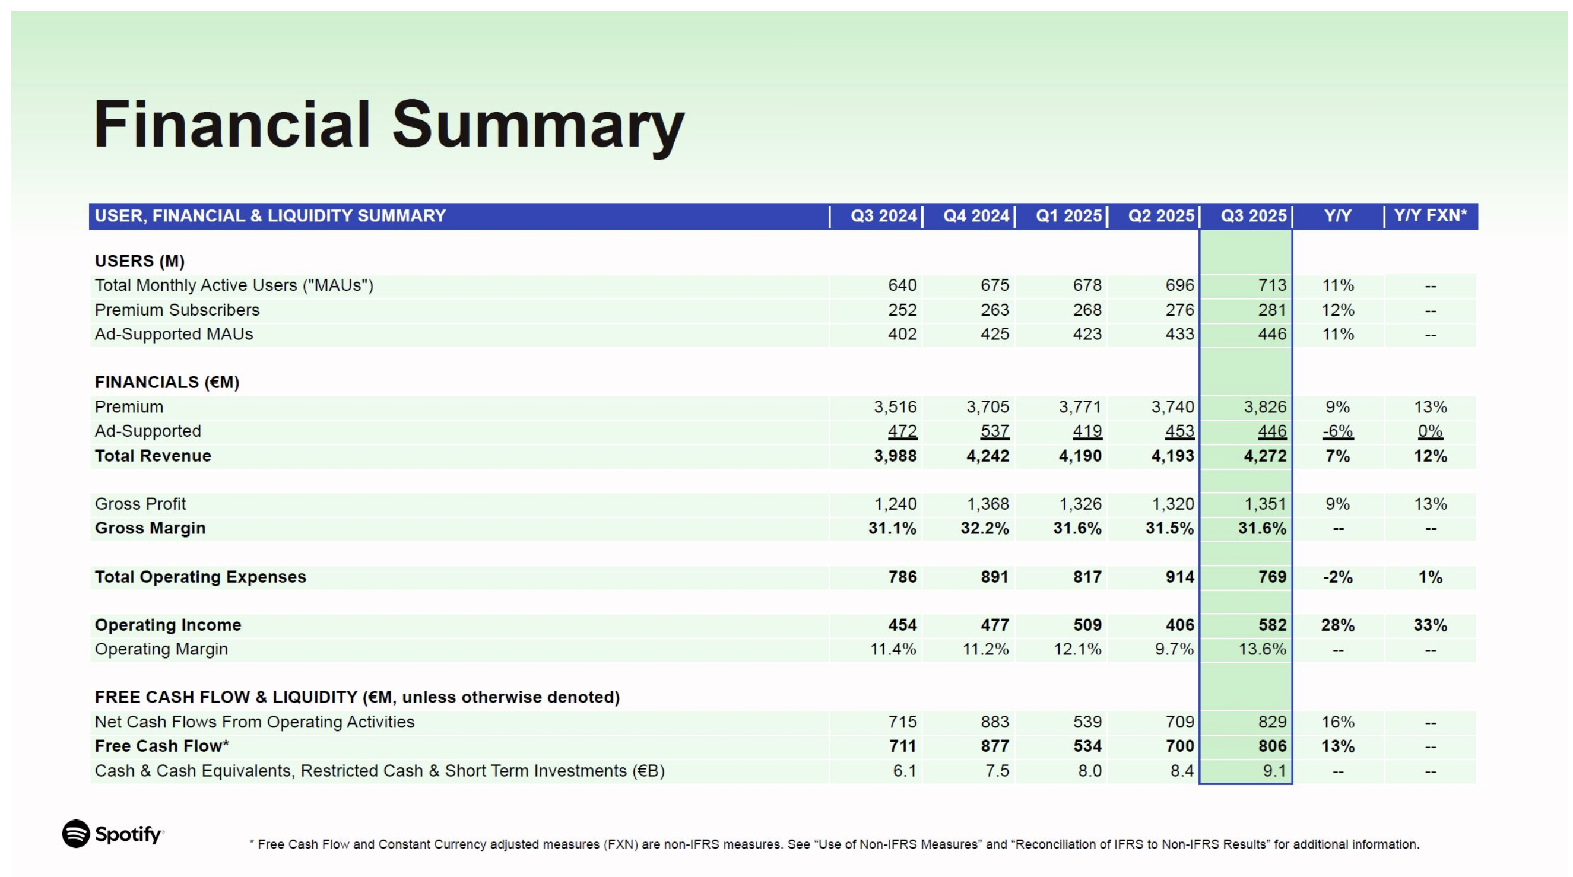Click the Operating Income 582 value
The height and width of the screenshot is (877, 1573).
point(1272,625)
